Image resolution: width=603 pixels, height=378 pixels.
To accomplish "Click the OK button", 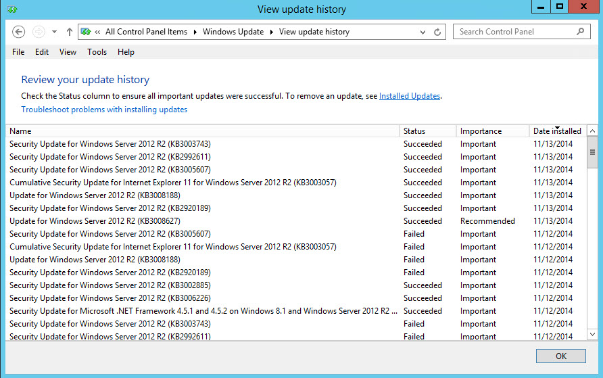I will [560, 356].
